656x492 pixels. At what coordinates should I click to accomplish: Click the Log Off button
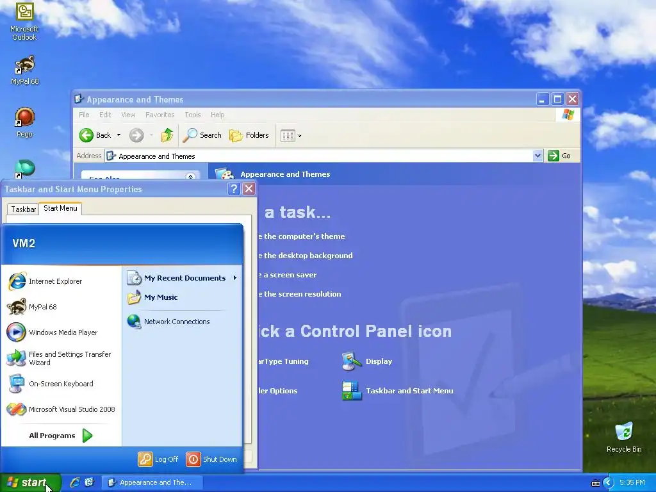[159, 459]
